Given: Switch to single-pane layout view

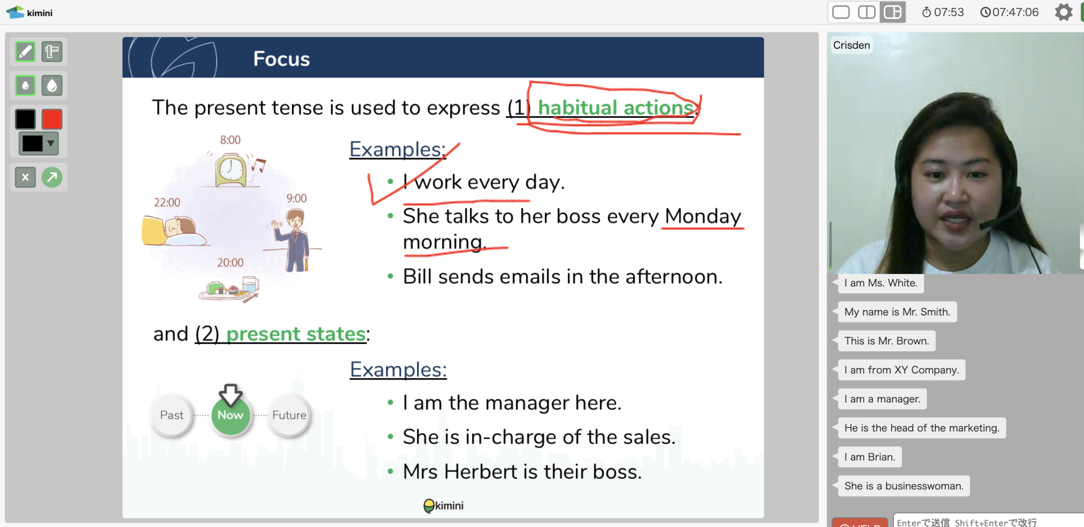Looking at the screenshot, I should click(x=841, y=12).
